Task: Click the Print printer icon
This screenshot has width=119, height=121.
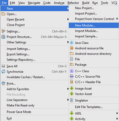Action: [3, 83]
